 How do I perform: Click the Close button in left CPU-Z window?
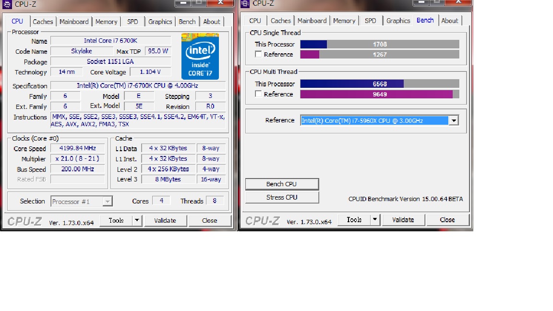[209, 220]
